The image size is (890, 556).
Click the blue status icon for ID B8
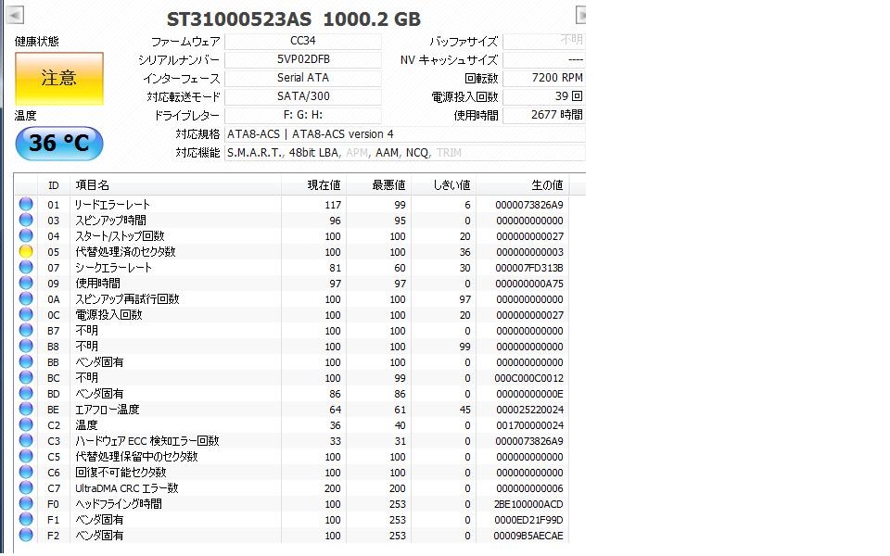[x=26, y=346]
